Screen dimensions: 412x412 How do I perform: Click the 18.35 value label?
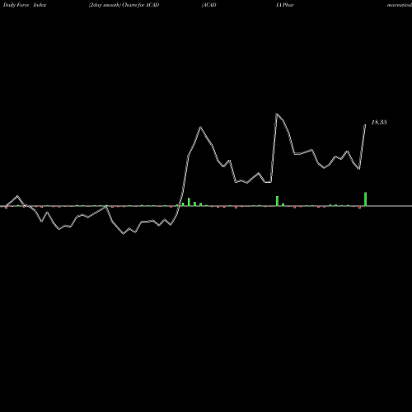pos(379,122)
